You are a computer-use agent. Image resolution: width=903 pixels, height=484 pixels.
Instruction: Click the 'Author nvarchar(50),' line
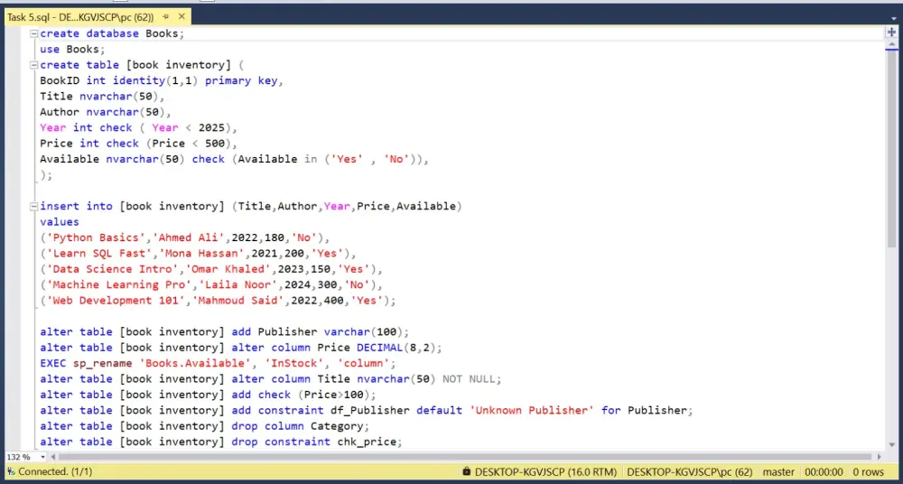click(x=106, y=112)
